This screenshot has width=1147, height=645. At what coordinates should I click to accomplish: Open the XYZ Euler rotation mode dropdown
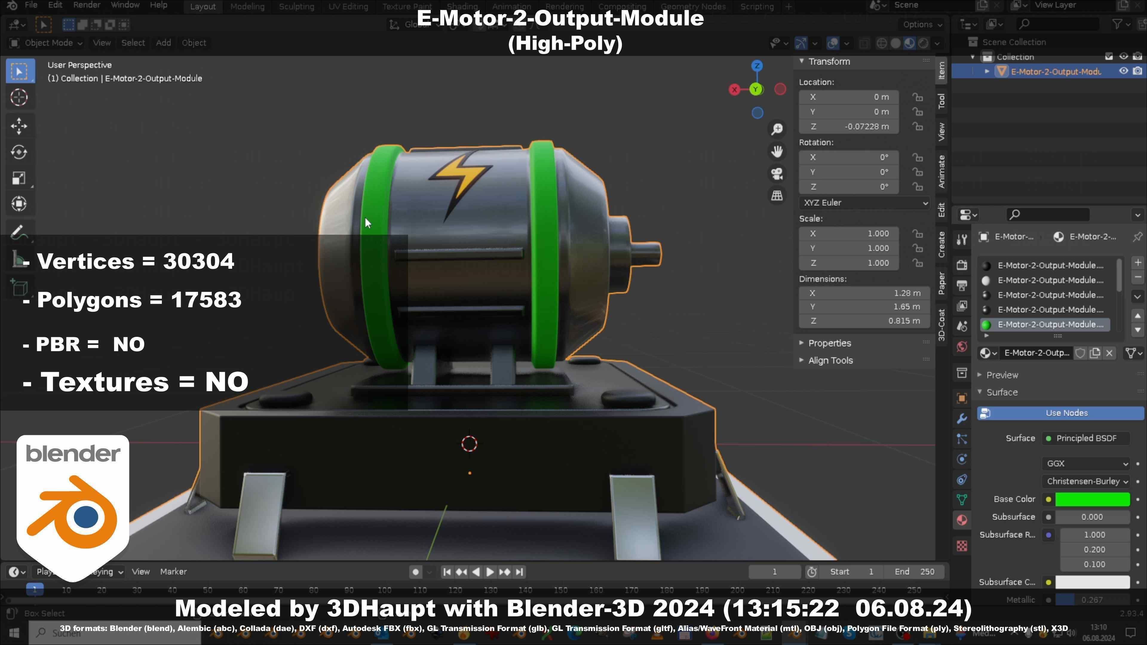tap(864, 203)
